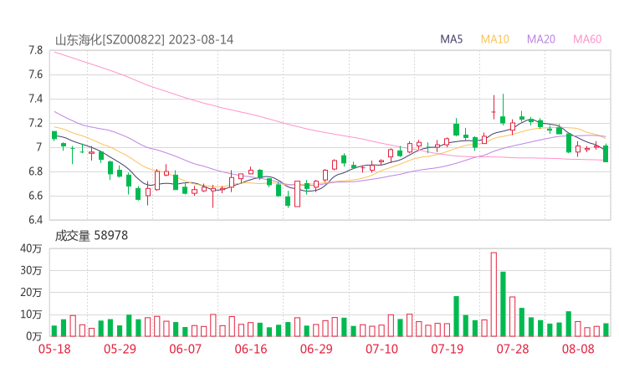Toggle the MA10 legend line
Image resolution: width=619 pixels, height=368 pixels.
(494, 39)
